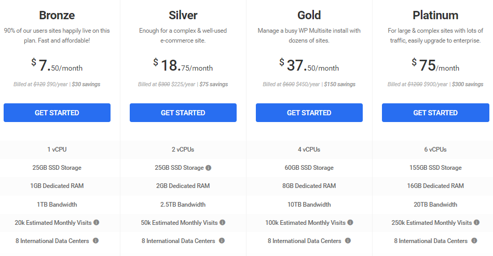This screenshot has width=493, height=256.
Task: Select Get Started on the Platinum plan
Action: pos(435,113)
